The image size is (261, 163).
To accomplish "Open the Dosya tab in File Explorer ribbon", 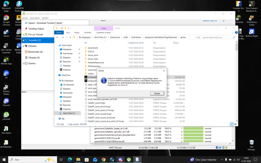I will coord(59,32).
